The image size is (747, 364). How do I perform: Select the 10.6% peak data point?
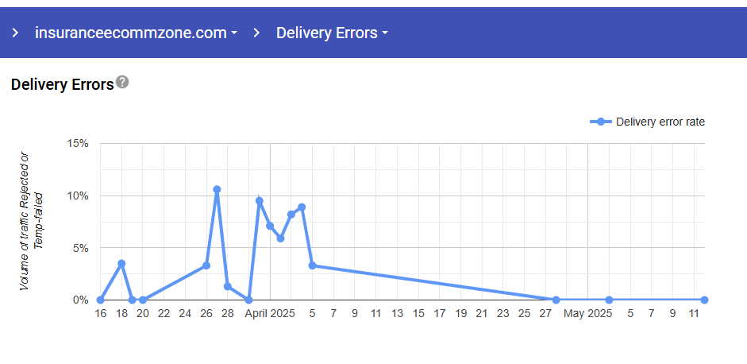[217, 189]
